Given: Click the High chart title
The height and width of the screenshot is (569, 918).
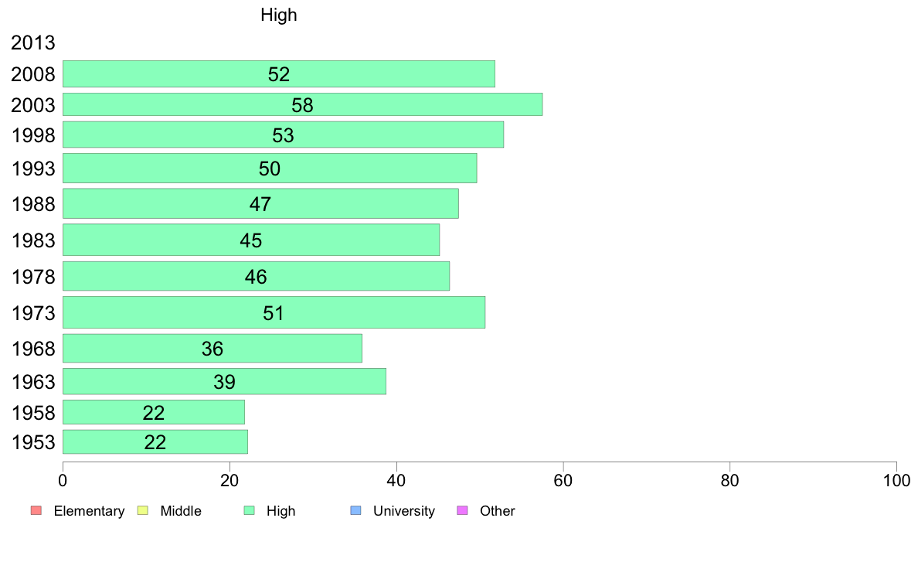Looking at the screenshot, I should [279, 15].
